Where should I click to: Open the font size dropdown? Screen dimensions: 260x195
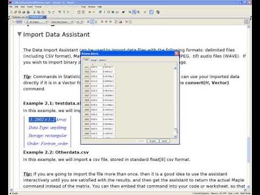pos(80,22)
